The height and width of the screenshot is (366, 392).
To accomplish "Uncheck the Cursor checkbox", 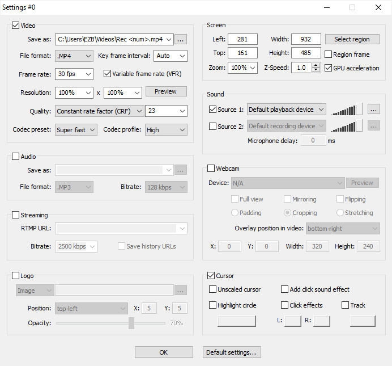I will (x=211, y=276).
